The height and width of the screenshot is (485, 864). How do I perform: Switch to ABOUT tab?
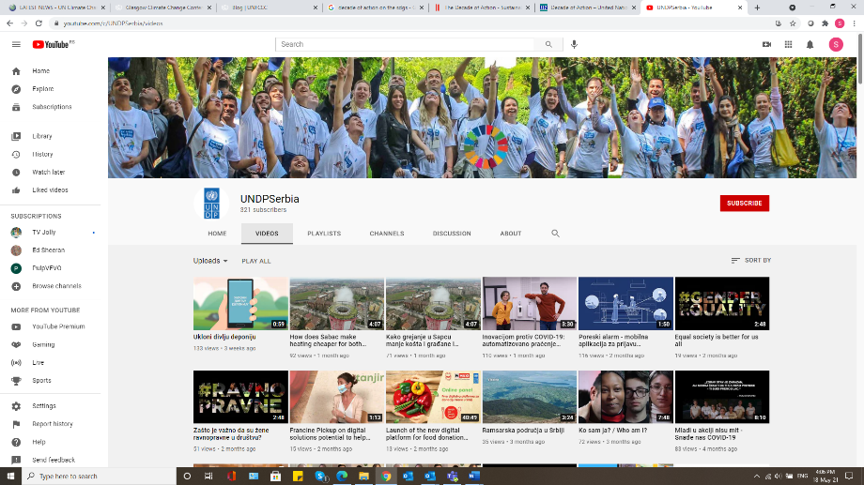511,234
